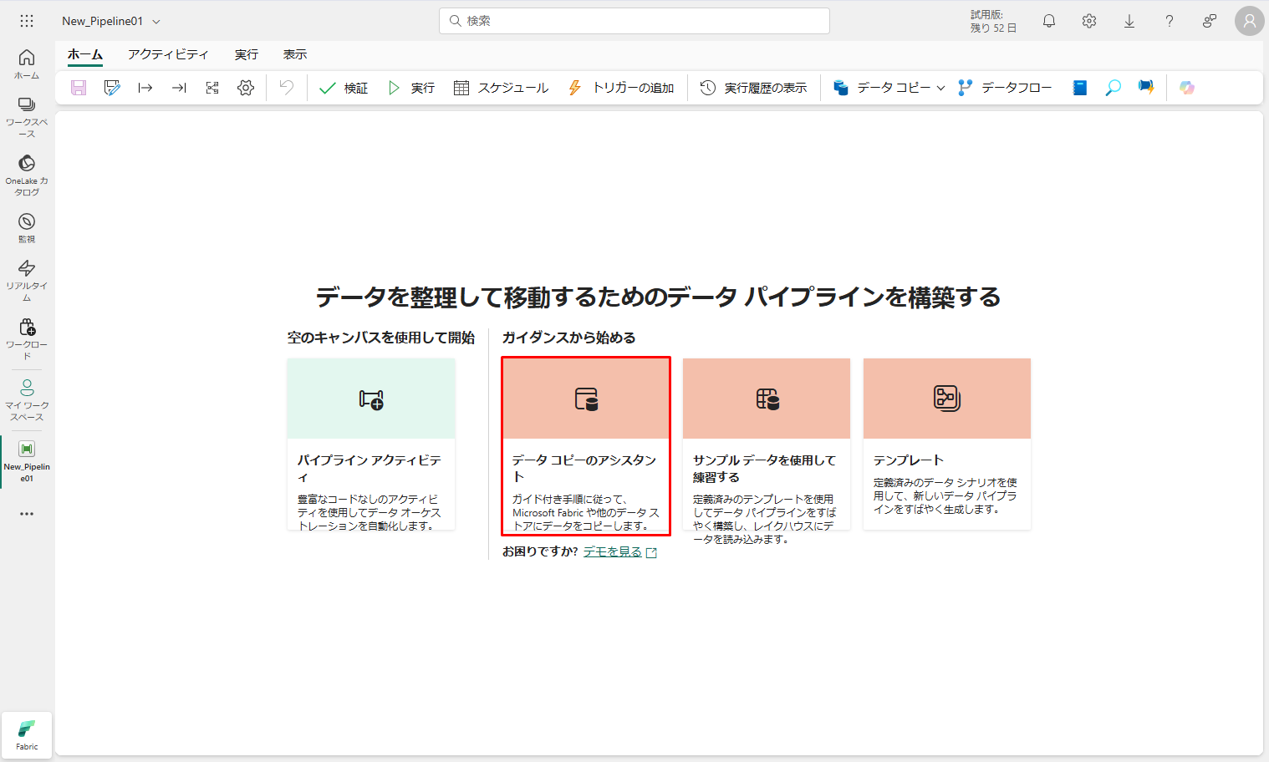Viewport: 1269px width, 762px height.
Task: Click the 検索 search box
Action: point(634,21)
